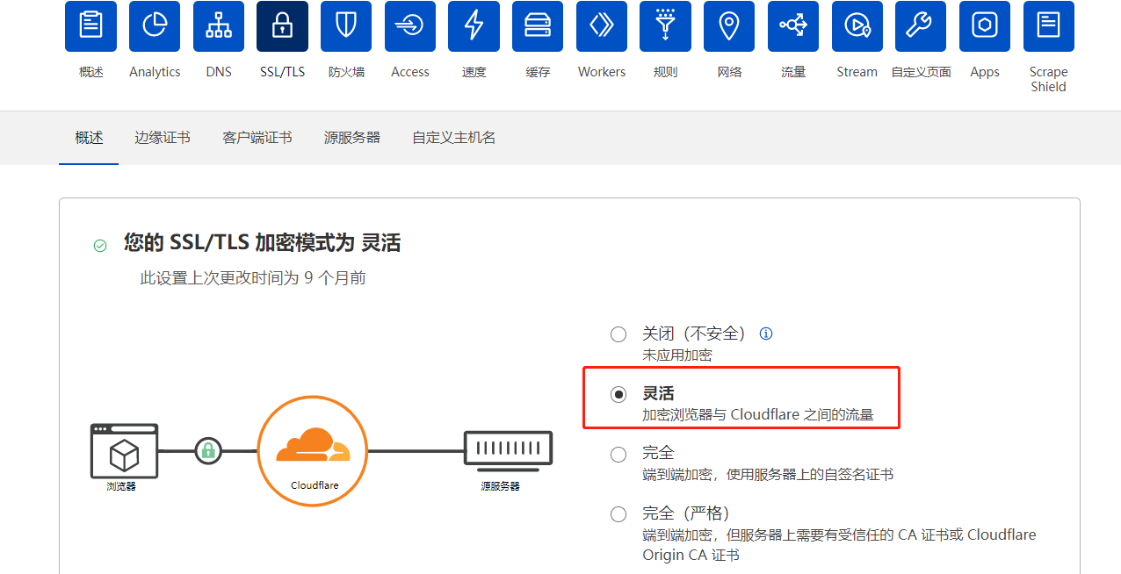Select the 关闭（不安全）radio option
Image resolution: width=1121 pixels, height=574 pixels.
coord(618,334)
